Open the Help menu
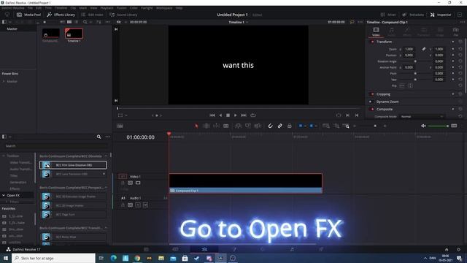This screenshot has height=263, width=467. click(179, 8)
